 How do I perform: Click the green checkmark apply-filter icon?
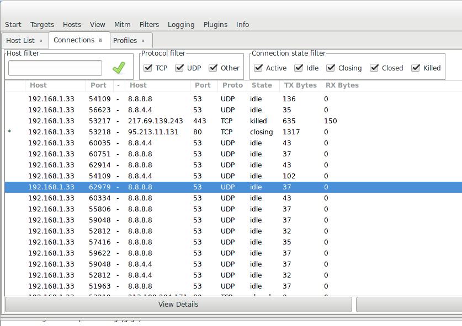pyautogui.click(x=118, y=68)
